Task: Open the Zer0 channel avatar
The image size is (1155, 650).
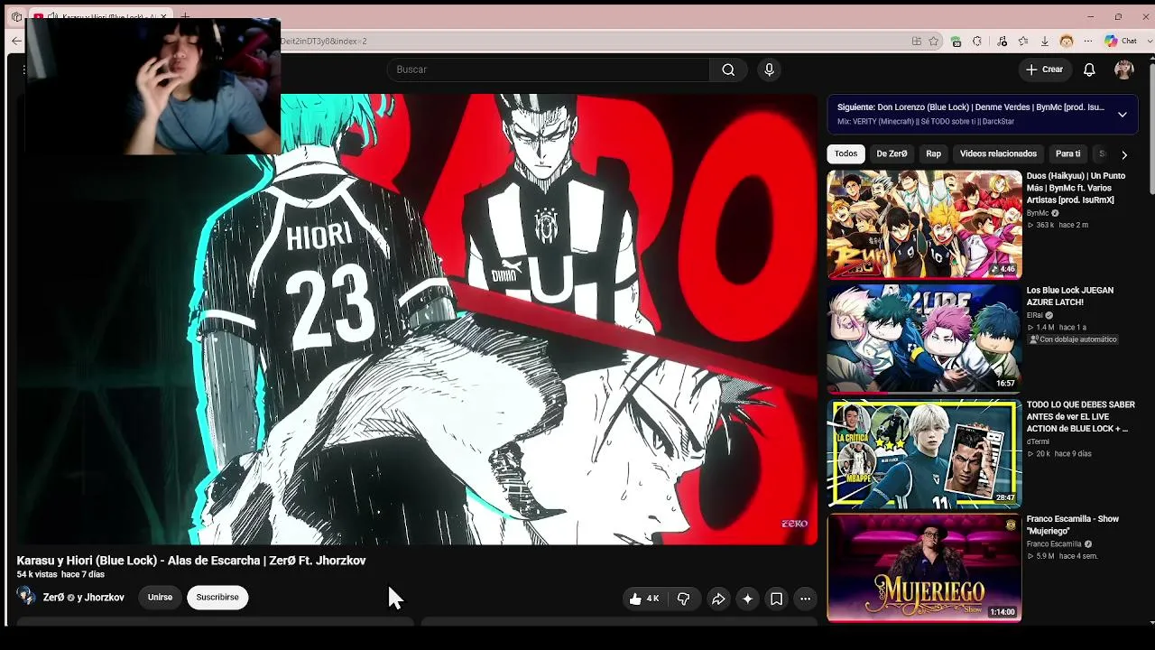Action: click(26, 597)
